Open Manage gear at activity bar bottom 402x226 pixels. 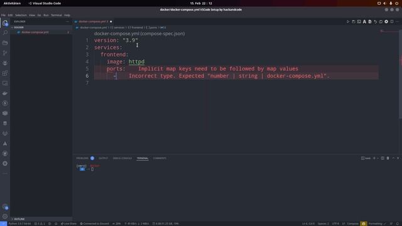click(x=5, y=217)
